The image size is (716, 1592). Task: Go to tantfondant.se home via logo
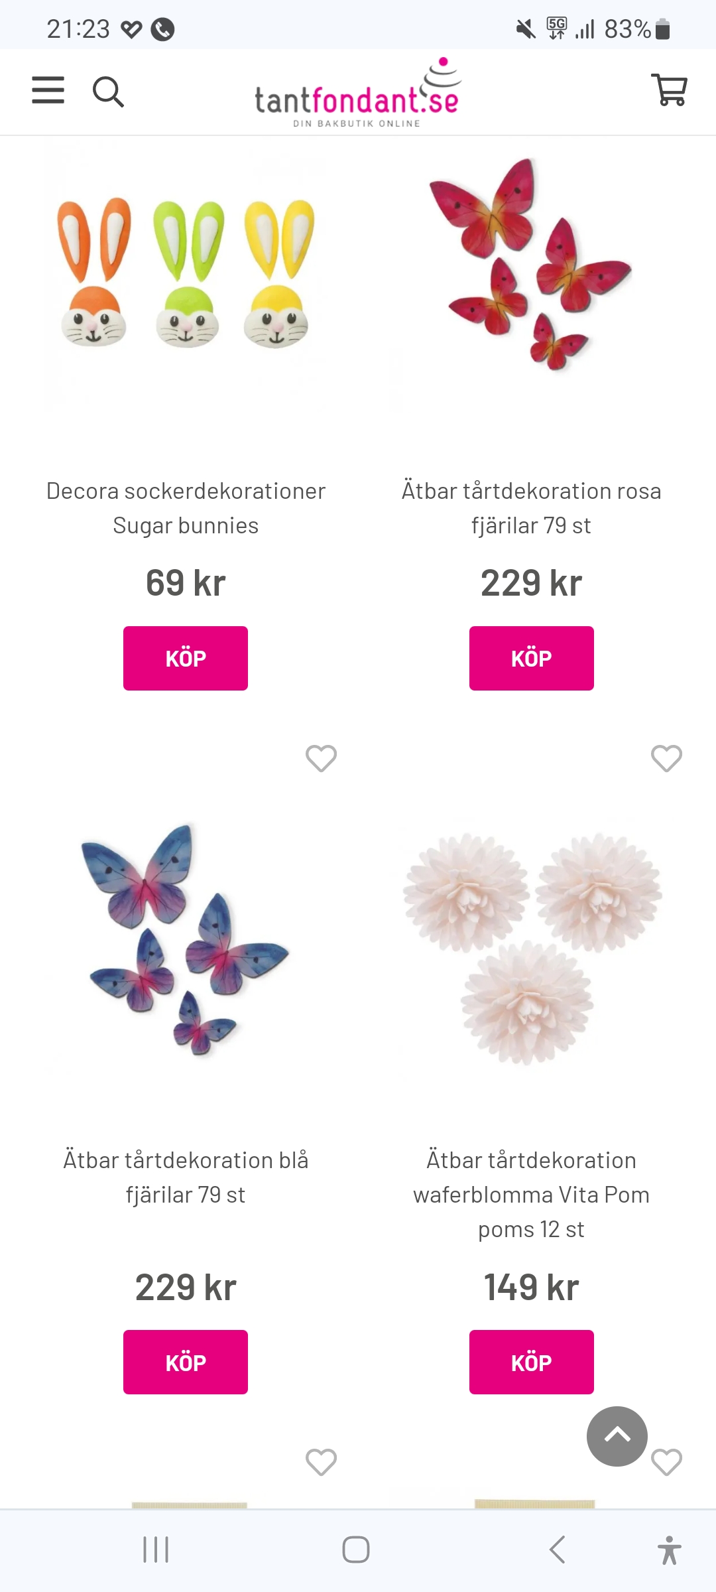tap(357, 94)
